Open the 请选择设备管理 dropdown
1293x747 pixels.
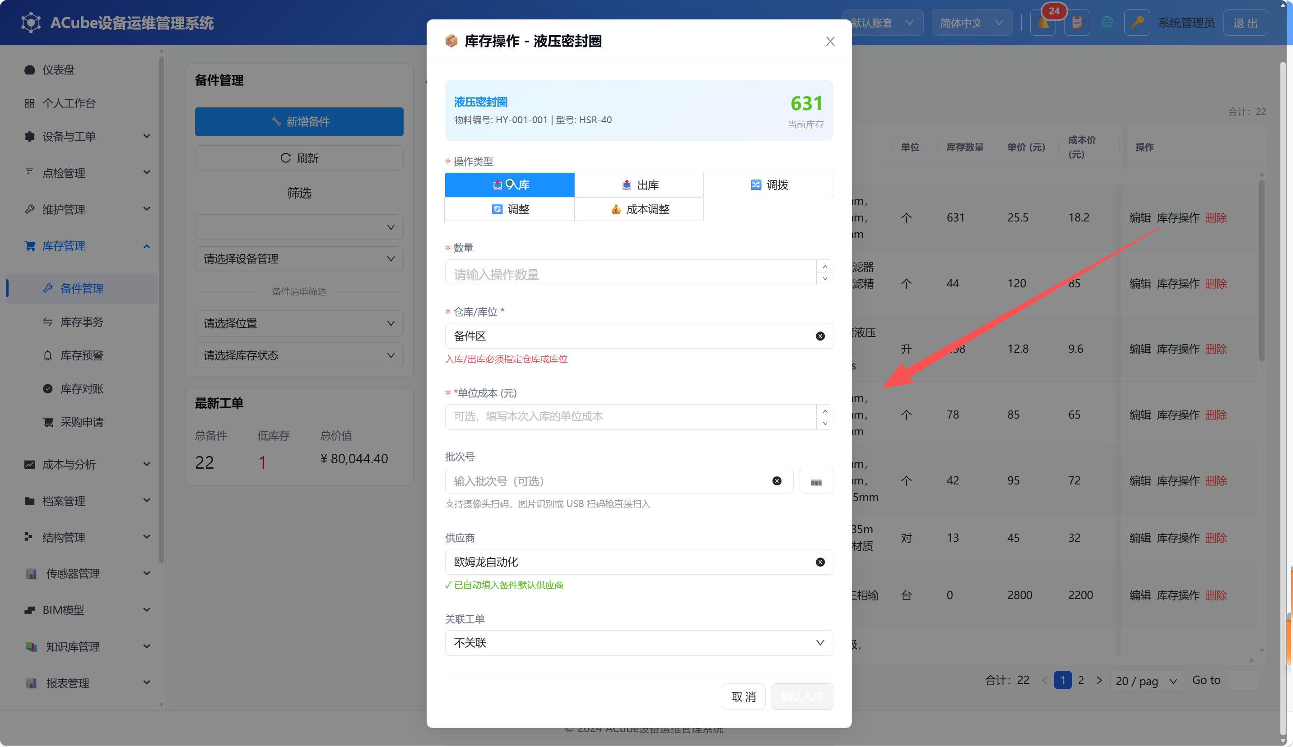click(x=299, y=259)
